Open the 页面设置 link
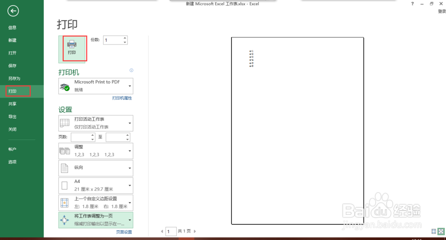This screenshot has height=240, width=446. 124,232
